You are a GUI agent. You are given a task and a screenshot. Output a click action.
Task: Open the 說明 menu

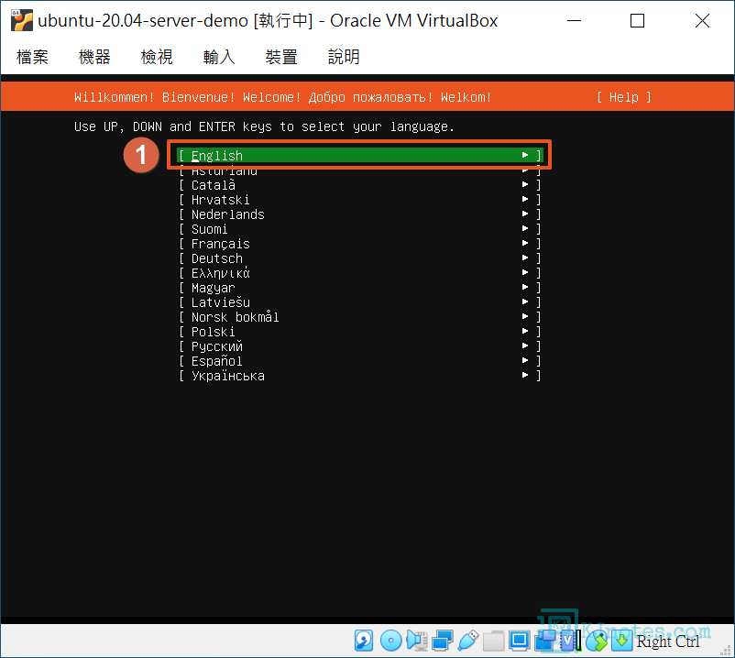pyautogui.click(x=344, y=57)
